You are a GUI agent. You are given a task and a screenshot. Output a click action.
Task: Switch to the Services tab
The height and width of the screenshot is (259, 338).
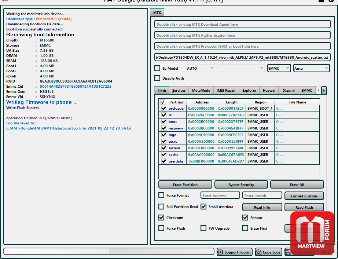[179, 91]
